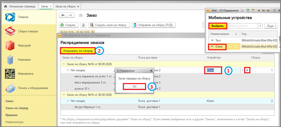The width and height of the screenshot is (281, 127).
Task: Collapse the Нет секции row under order №15
Action: click(x=68, y=101)
